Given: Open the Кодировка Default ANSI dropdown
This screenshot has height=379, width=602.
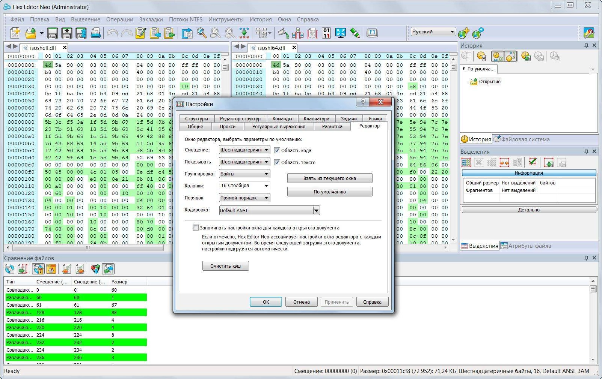Looking at the screenshot, I should tap(269, 210).
